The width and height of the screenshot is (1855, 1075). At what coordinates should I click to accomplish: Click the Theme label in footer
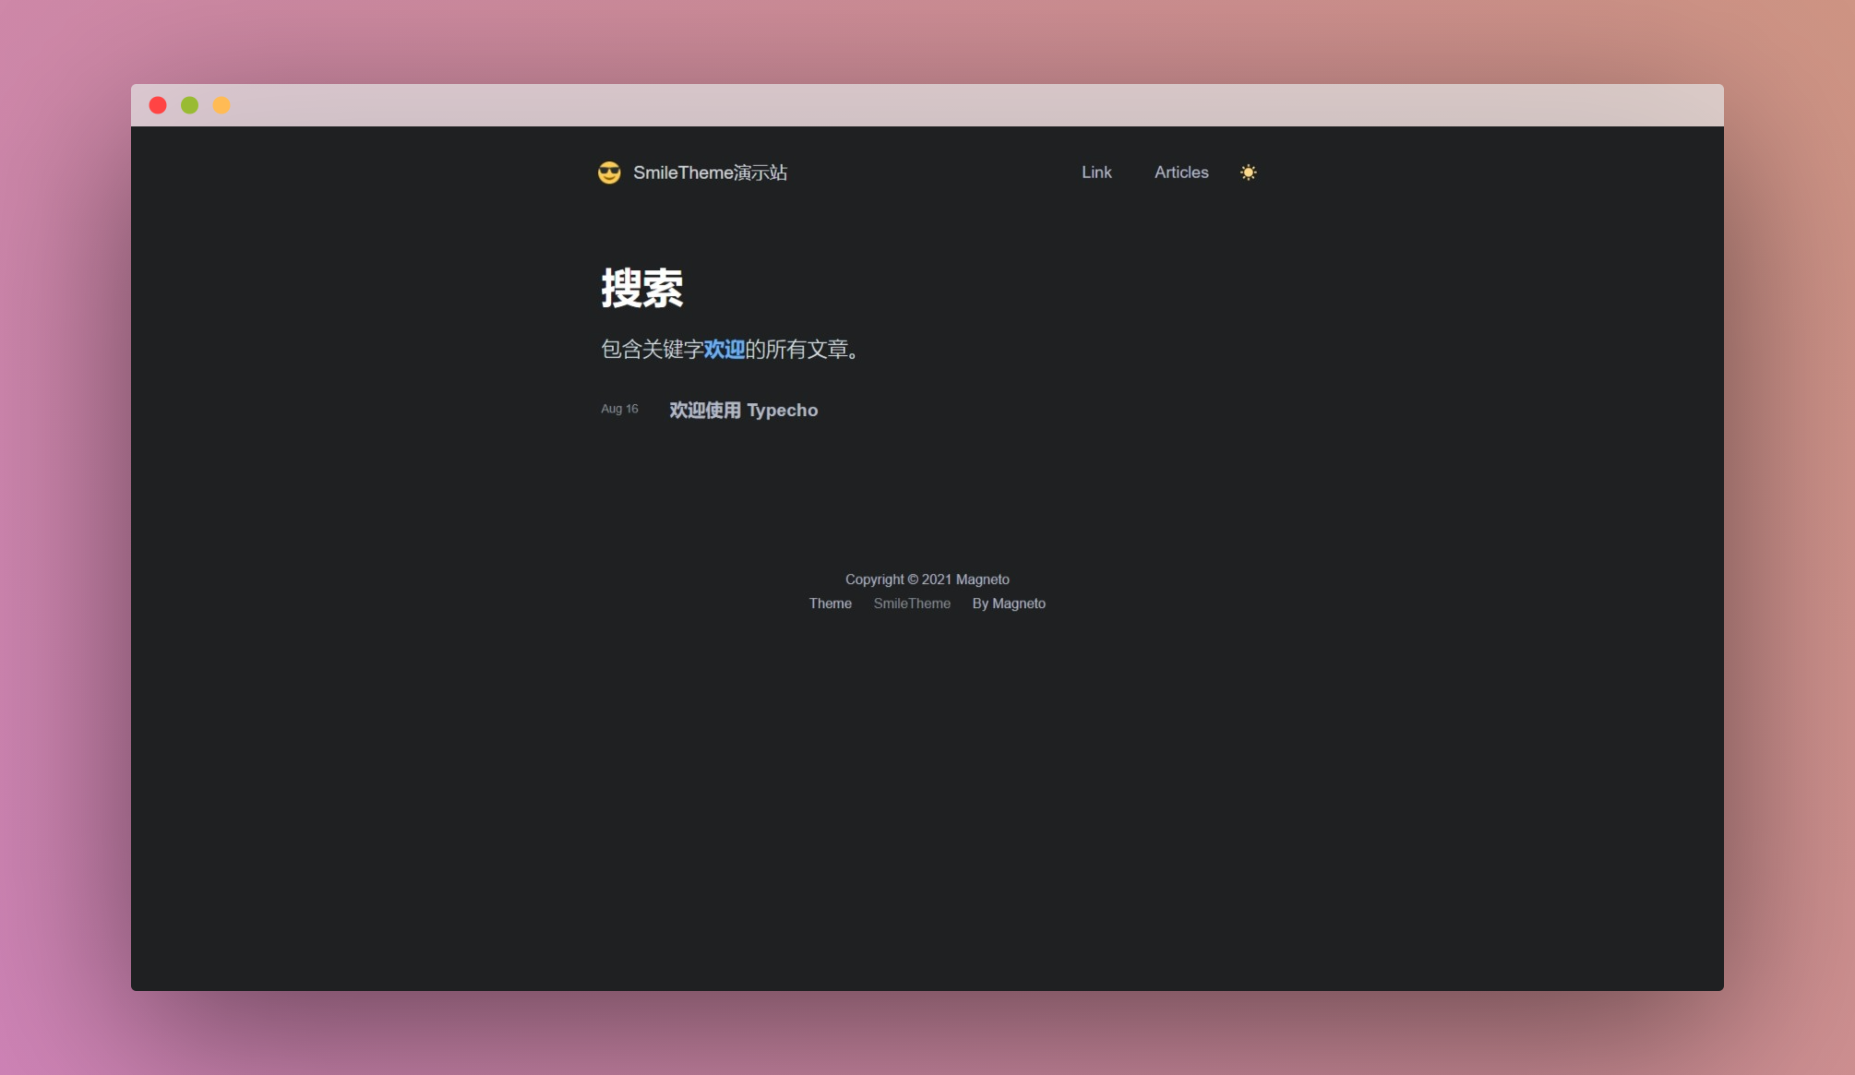coord(830,603)
